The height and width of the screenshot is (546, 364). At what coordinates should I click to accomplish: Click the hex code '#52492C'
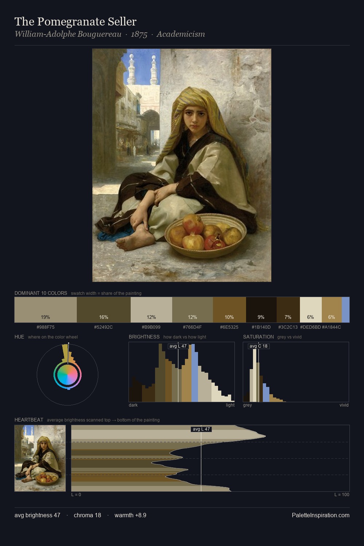[x=103, y=327]
